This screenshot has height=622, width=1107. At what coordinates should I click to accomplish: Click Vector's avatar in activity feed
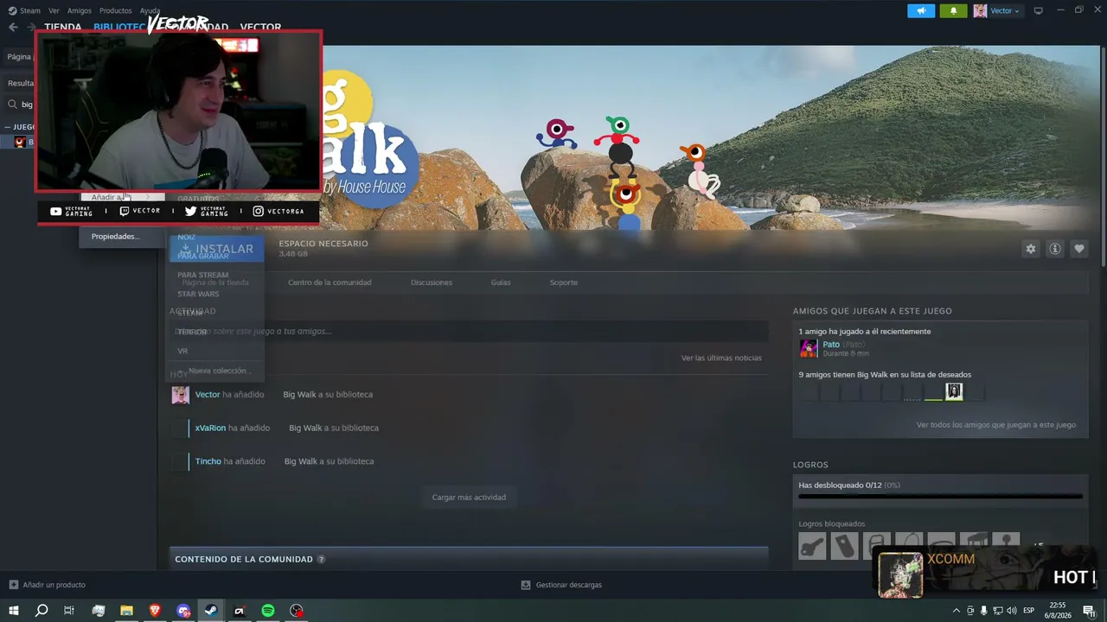[x=180, y=395]
